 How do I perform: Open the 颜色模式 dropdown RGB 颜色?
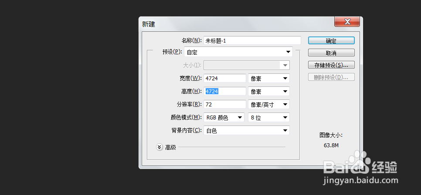pos(224,117)
